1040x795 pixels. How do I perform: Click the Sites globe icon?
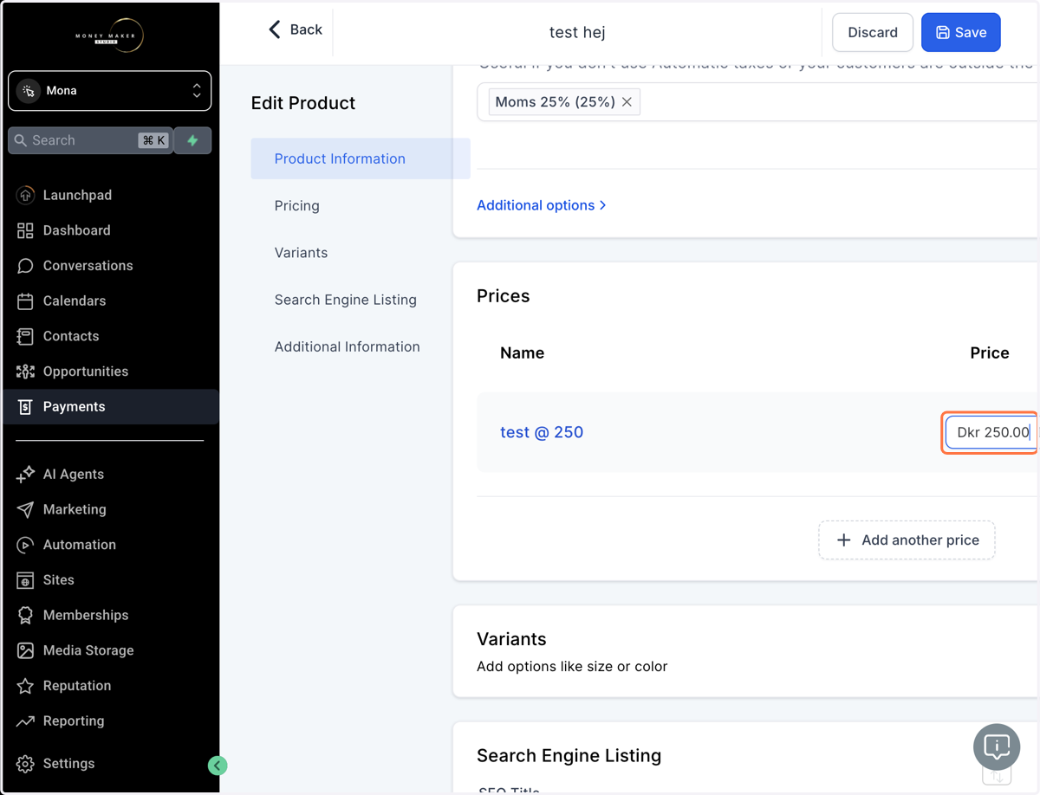(x=25, y=580)
